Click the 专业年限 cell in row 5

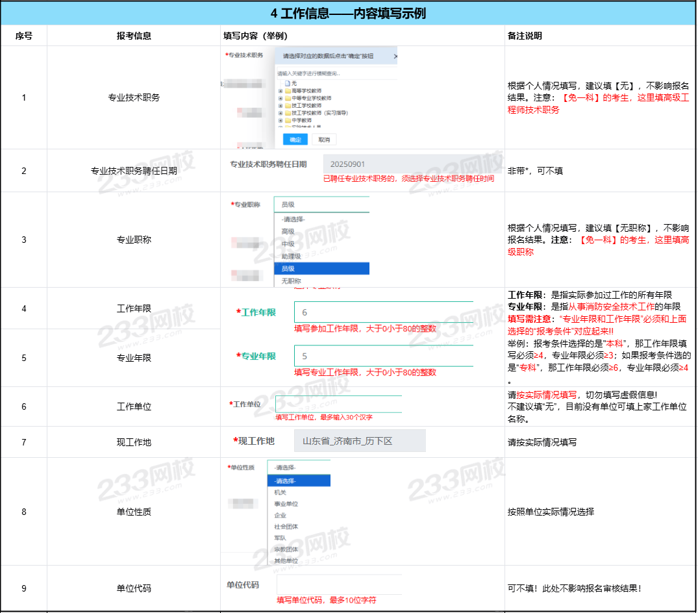[134, 358]
